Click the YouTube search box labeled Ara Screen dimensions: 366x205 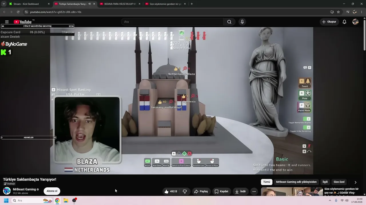172,22
